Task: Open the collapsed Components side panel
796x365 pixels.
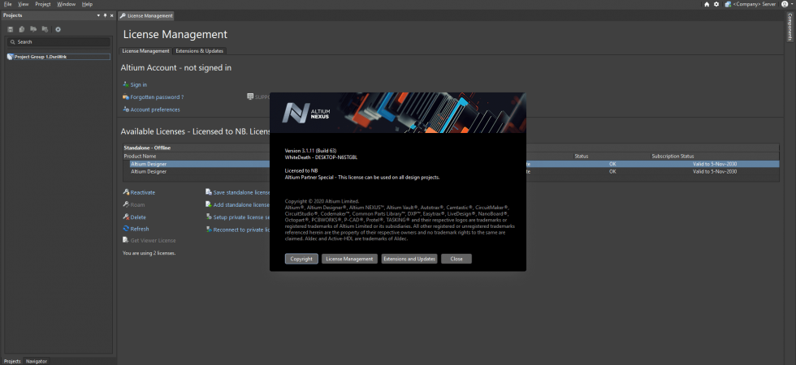Action: click(790, 28)
